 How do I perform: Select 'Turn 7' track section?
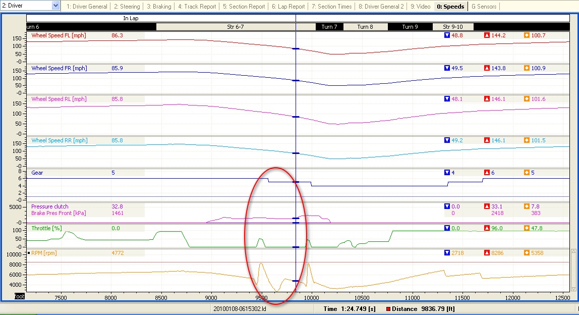329,27
